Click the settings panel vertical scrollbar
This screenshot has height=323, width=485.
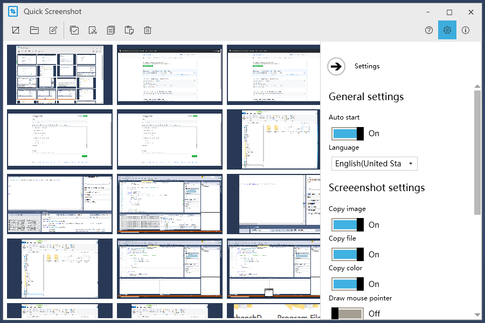pyautogui.click(x=477, y=152)
